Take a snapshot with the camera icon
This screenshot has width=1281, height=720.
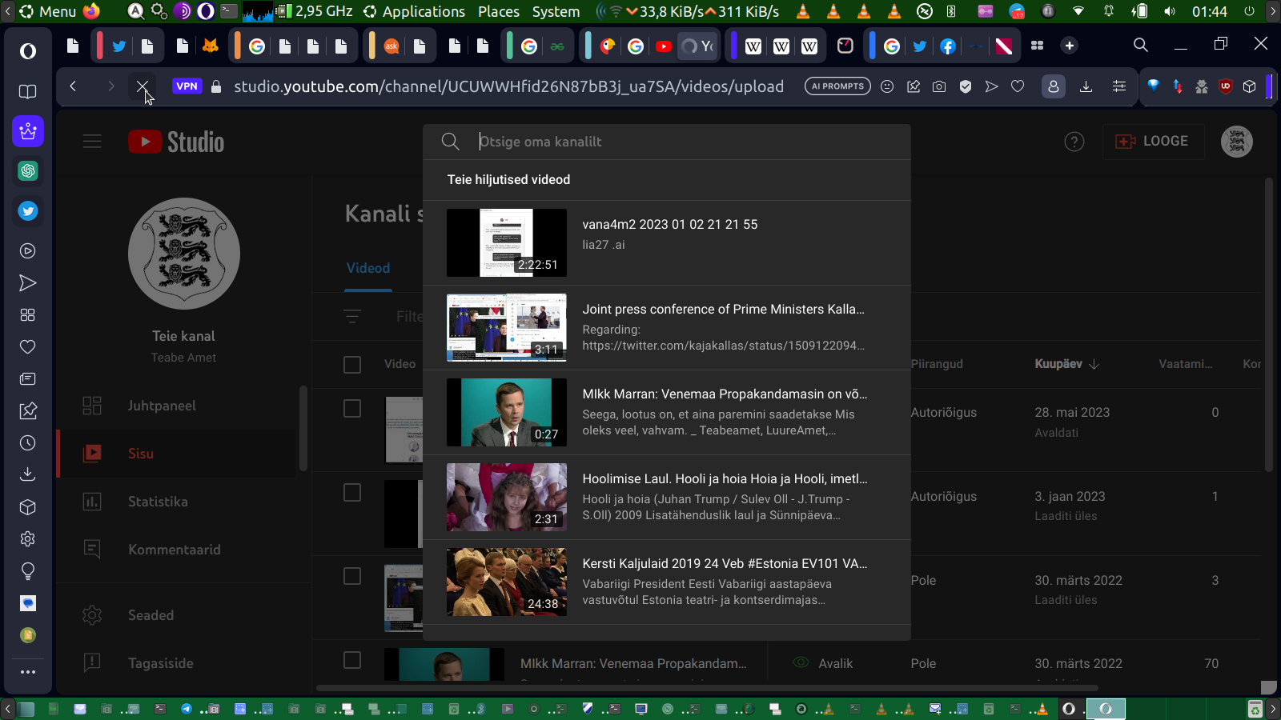coord(939,86)
